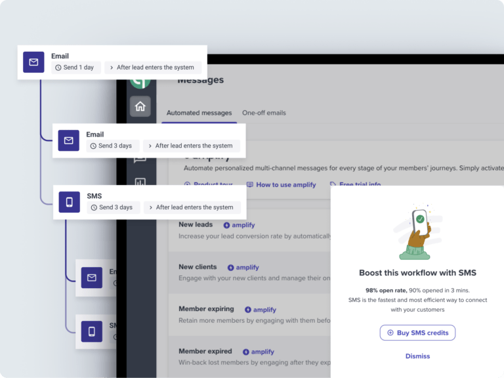This screenshot has width=504, height=378.
Task: Open the 'Send 1 day' timing selector
Action: pos(75,68)
